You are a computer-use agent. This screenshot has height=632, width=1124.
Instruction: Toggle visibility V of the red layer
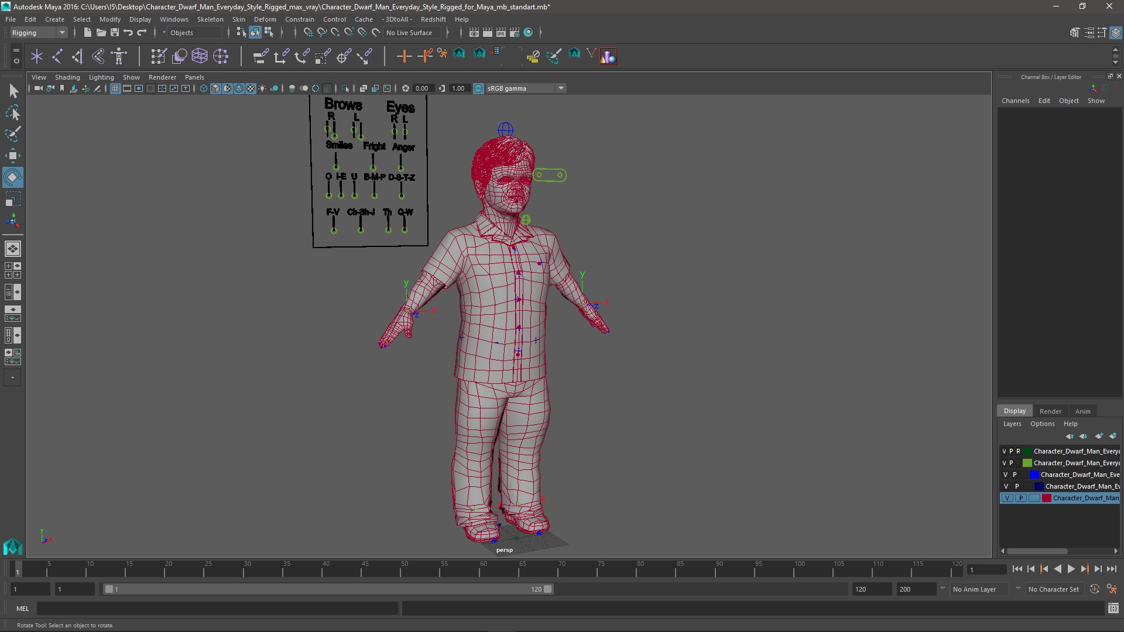1007,498
